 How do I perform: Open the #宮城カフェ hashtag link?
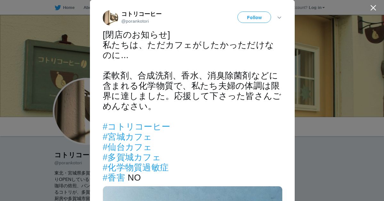(127, 137)
